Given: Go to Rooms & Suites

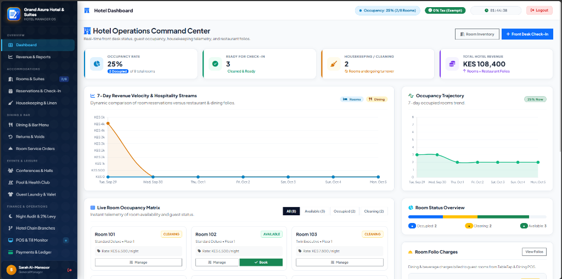Looking at the screenshot, I should 38,79.
